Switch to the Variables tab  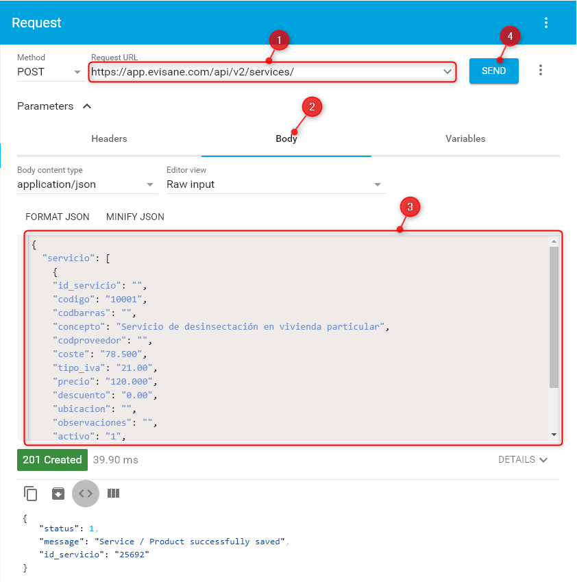465,138
